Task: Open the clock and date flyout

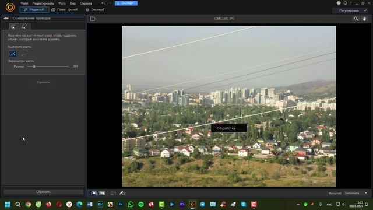Action: 356,205
